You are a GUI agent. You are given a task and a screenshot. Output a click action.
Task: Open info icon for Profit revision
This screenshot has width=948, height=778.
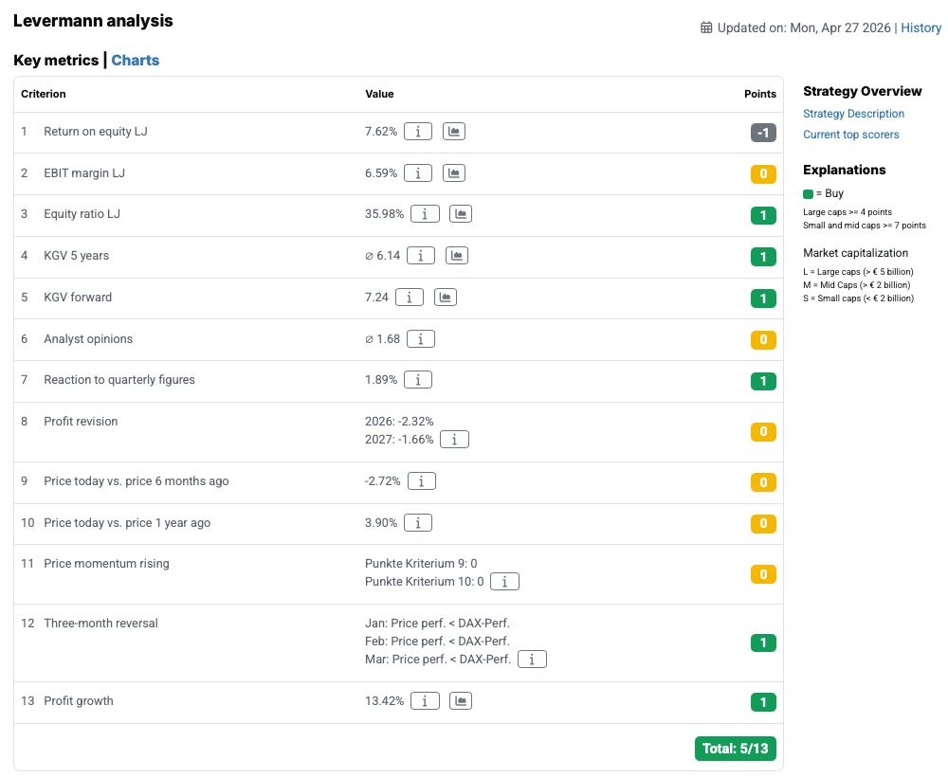(x=455, y=440)
